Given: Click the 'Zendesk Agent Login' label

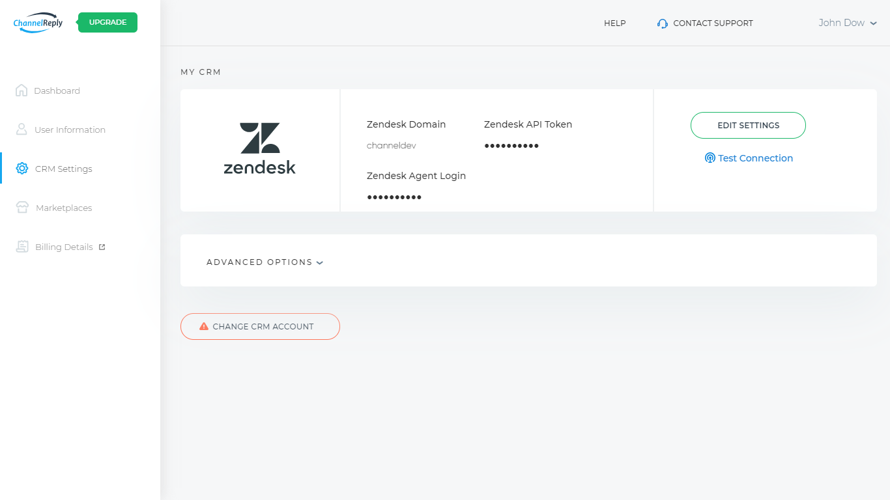Looking at the screenshot, I should pos(416,176).
